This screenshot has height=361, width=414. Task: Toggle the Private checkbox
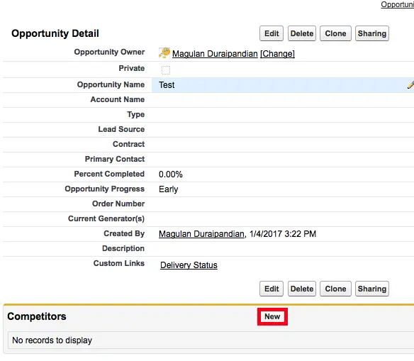(166, 70)
